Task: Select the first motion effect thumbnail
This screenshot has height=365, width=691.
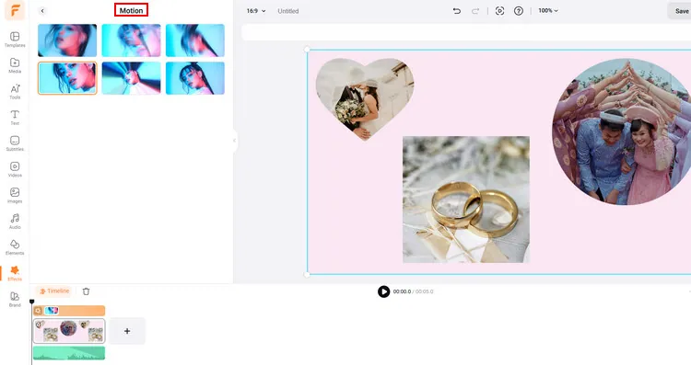Action: (x=67, y=40)
